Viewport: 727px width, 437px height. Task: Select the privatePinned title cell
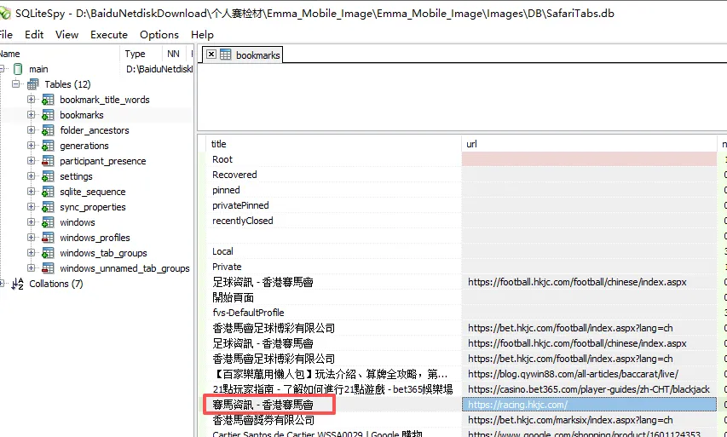(x=333, y=205)
